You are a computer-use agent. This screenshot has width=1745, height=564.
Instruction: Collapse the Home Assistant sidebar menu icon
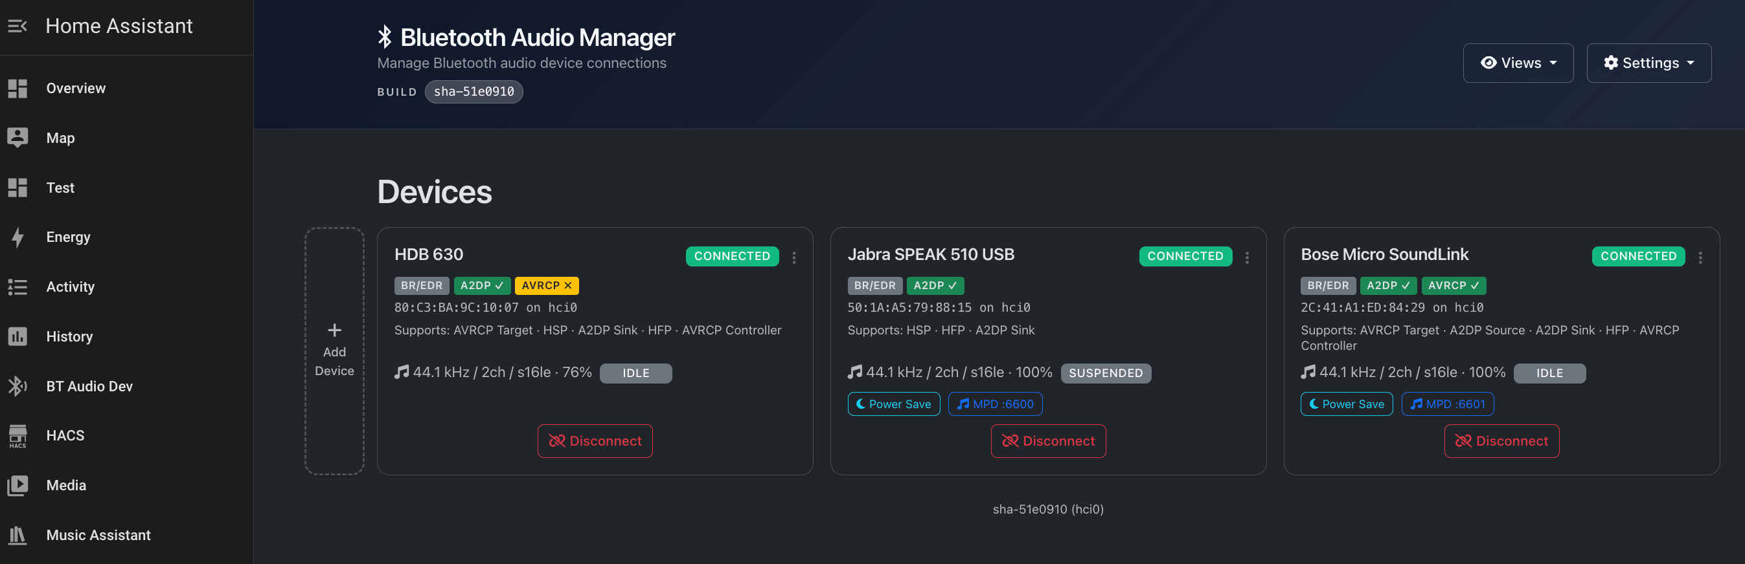click(x=17, y=27)
